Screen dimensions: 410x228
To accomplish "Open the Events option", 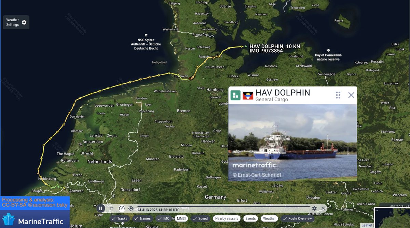I will pyautogui.click(x=250, y=218).
